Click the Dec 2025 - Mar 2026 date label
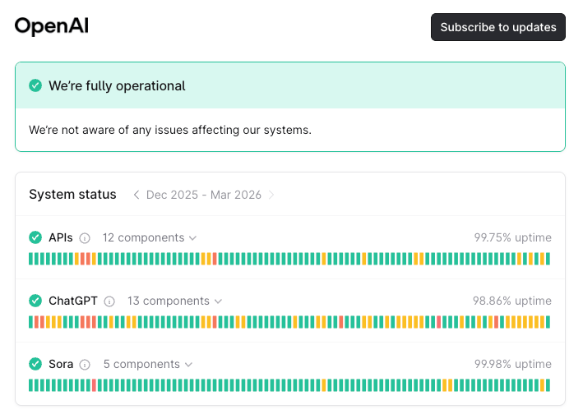583x414 pixels. click(x=204, y=195)
